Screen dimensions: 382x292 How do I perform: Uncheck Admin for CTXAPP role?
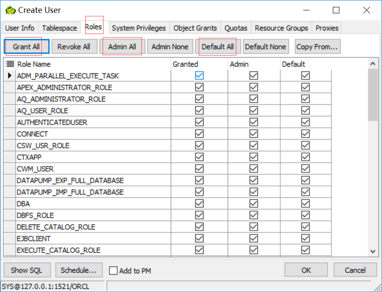254,157
